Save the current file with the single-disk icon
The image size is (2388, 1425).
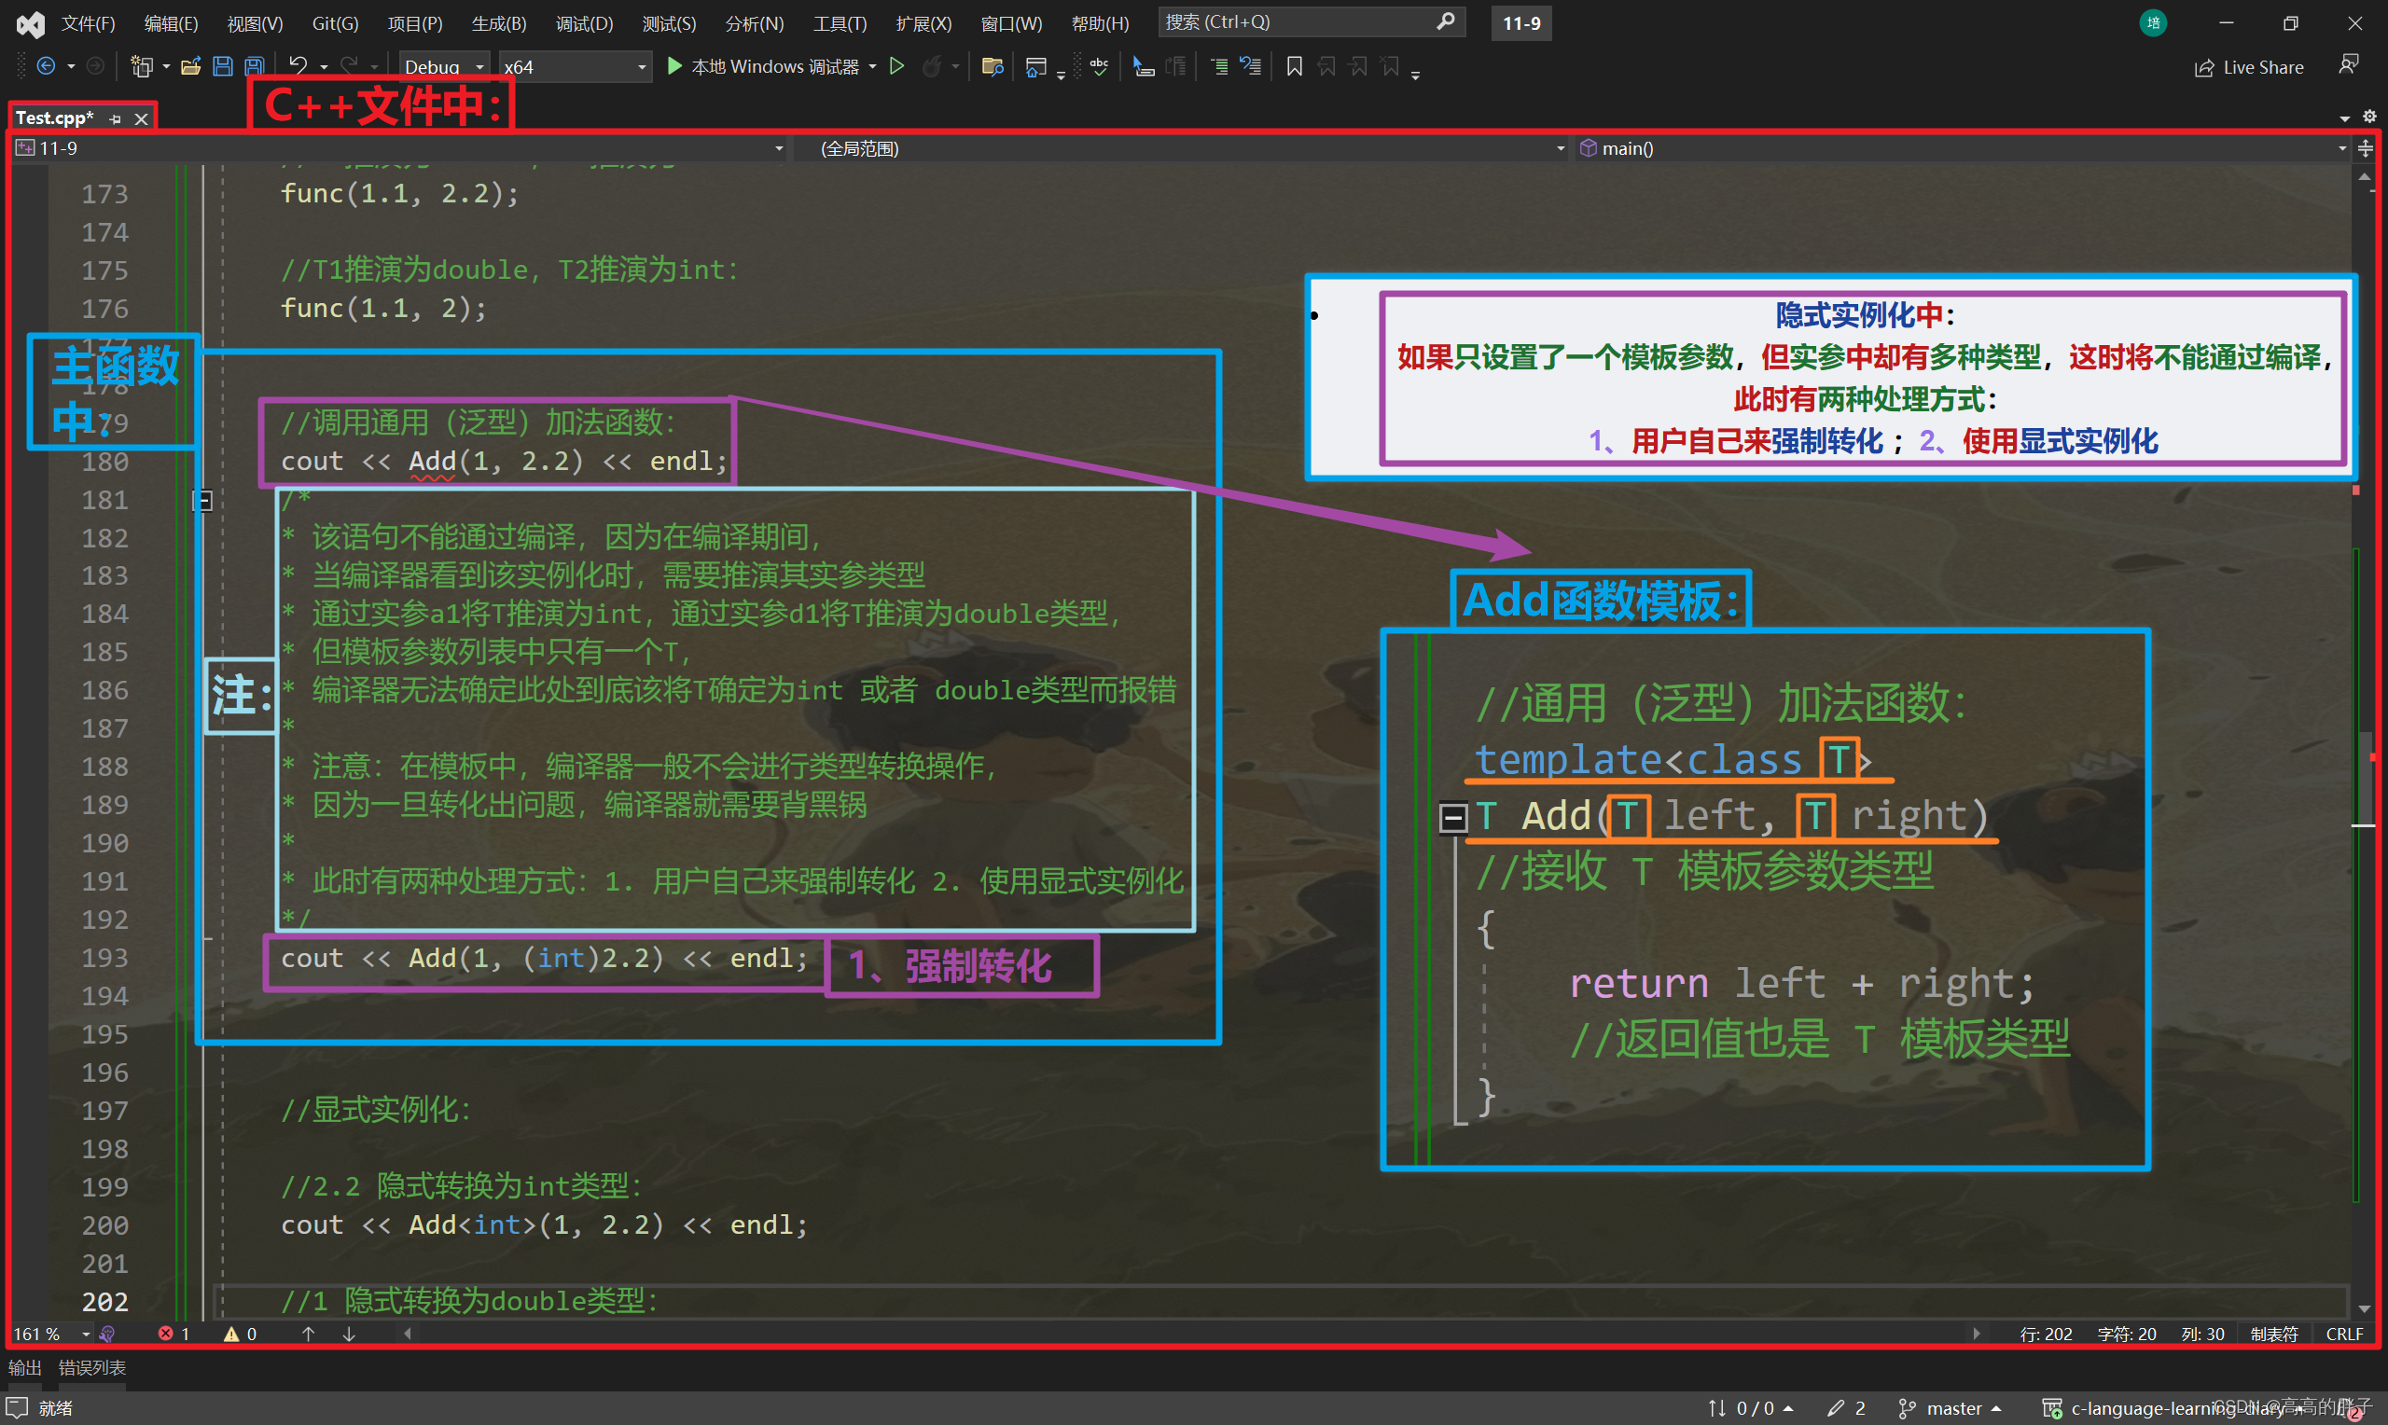point(223,66)
